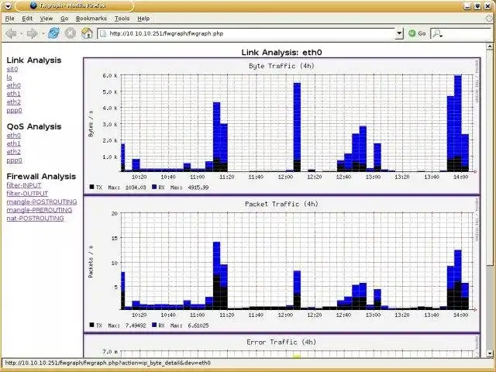Open the File menu

(x=10, y=19)
